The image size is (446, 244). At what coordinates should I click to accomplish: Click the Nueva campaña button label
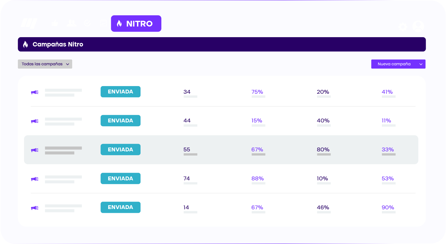point(394,64)
